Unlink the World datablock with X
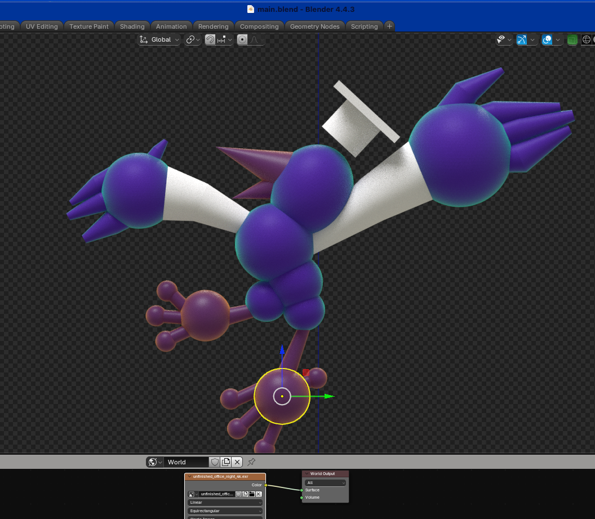 coord(237,462)
